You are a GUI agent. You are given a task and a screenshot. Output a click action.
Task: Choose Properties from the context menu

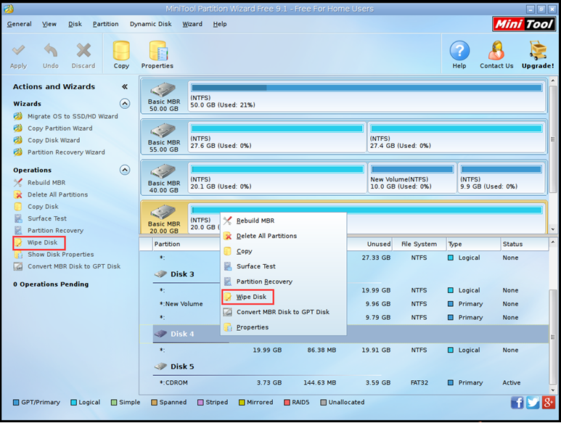click(283, 327)
